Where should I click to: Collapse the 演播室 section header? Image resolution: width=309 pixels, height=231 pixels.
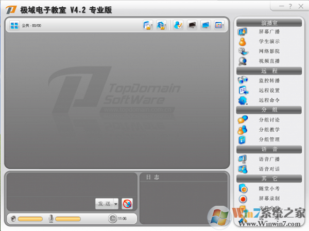pos(269,23)
